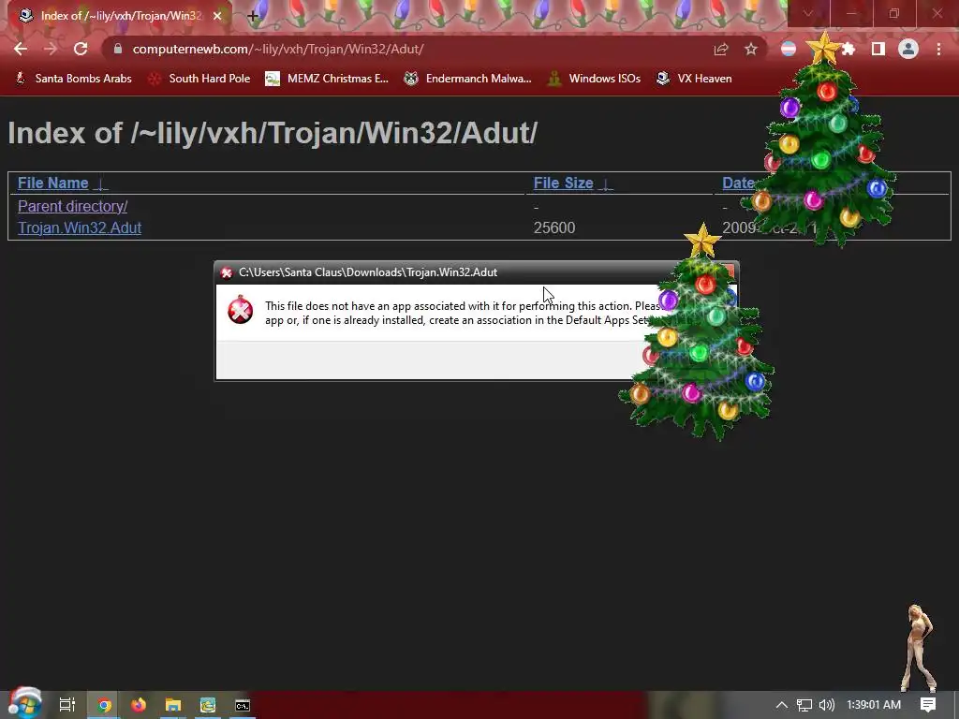
Task: Open Santa Bombs Arabs bookmark
Action: 73,79
